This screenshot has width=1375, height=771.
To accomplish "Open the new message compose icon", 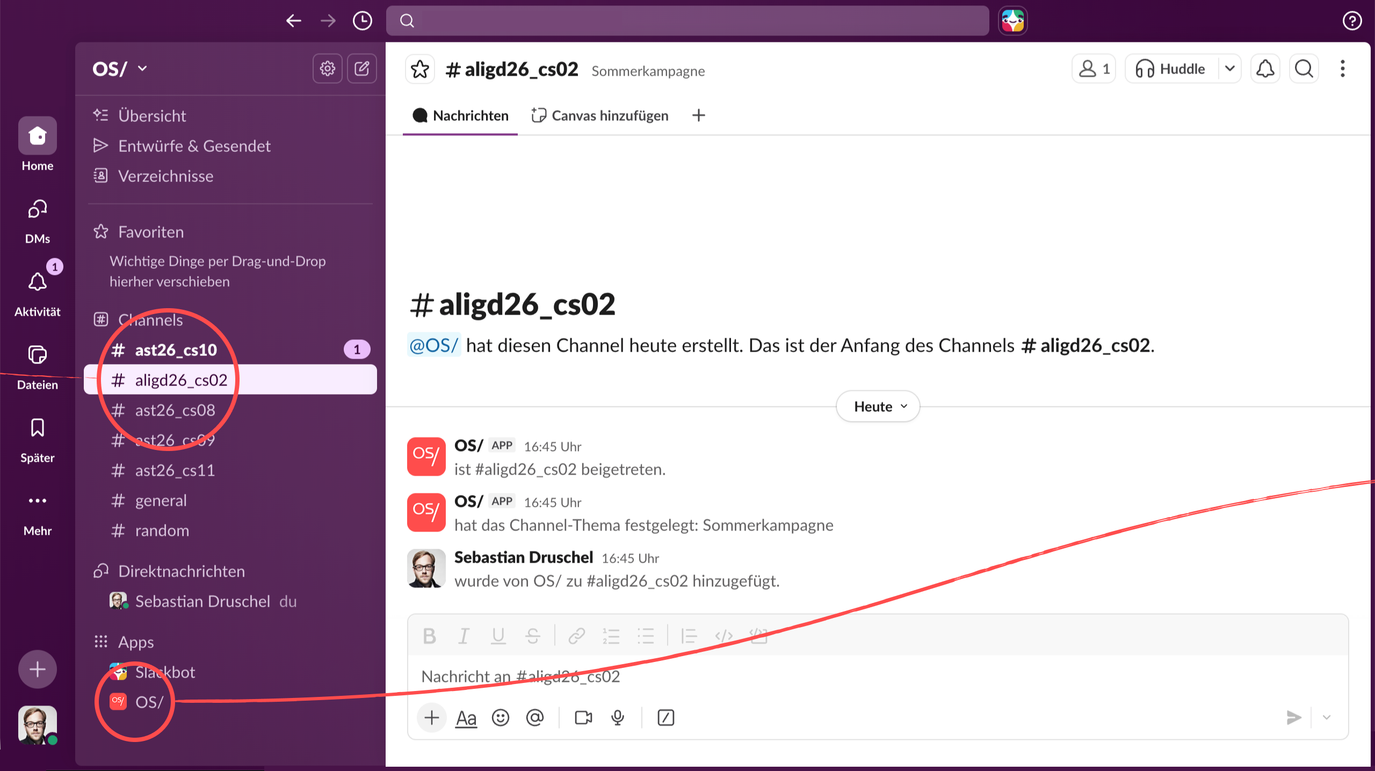I will (362, 69).
